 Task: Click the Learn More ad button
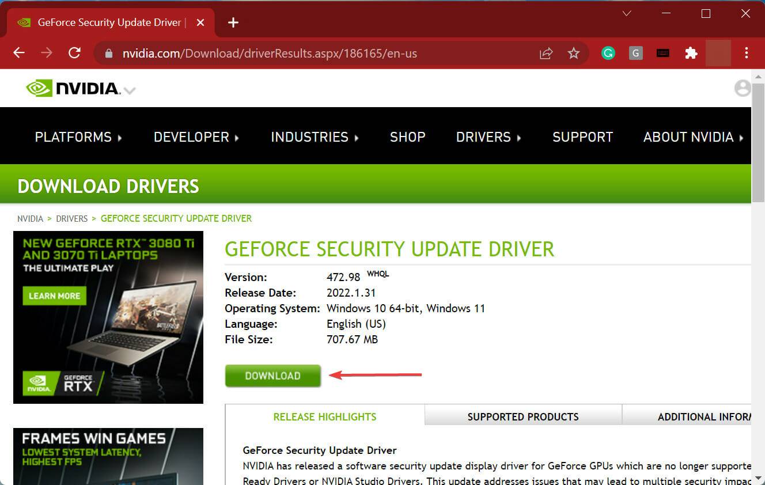click(x=54, y=295)
